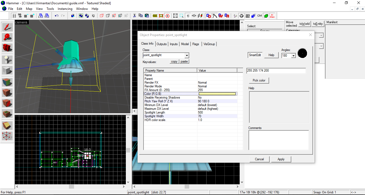This screenshot has height=195, width=365.
Task: Toggle the no draw filter button
Action: (x=272, y=16)
